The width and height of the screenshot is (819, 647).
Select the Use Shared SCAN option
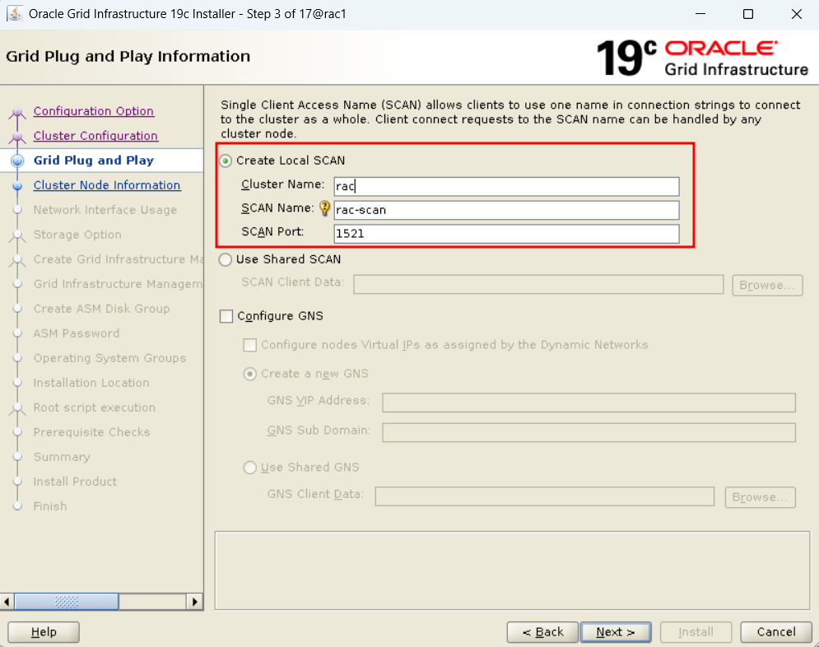(x=226, y=259)
